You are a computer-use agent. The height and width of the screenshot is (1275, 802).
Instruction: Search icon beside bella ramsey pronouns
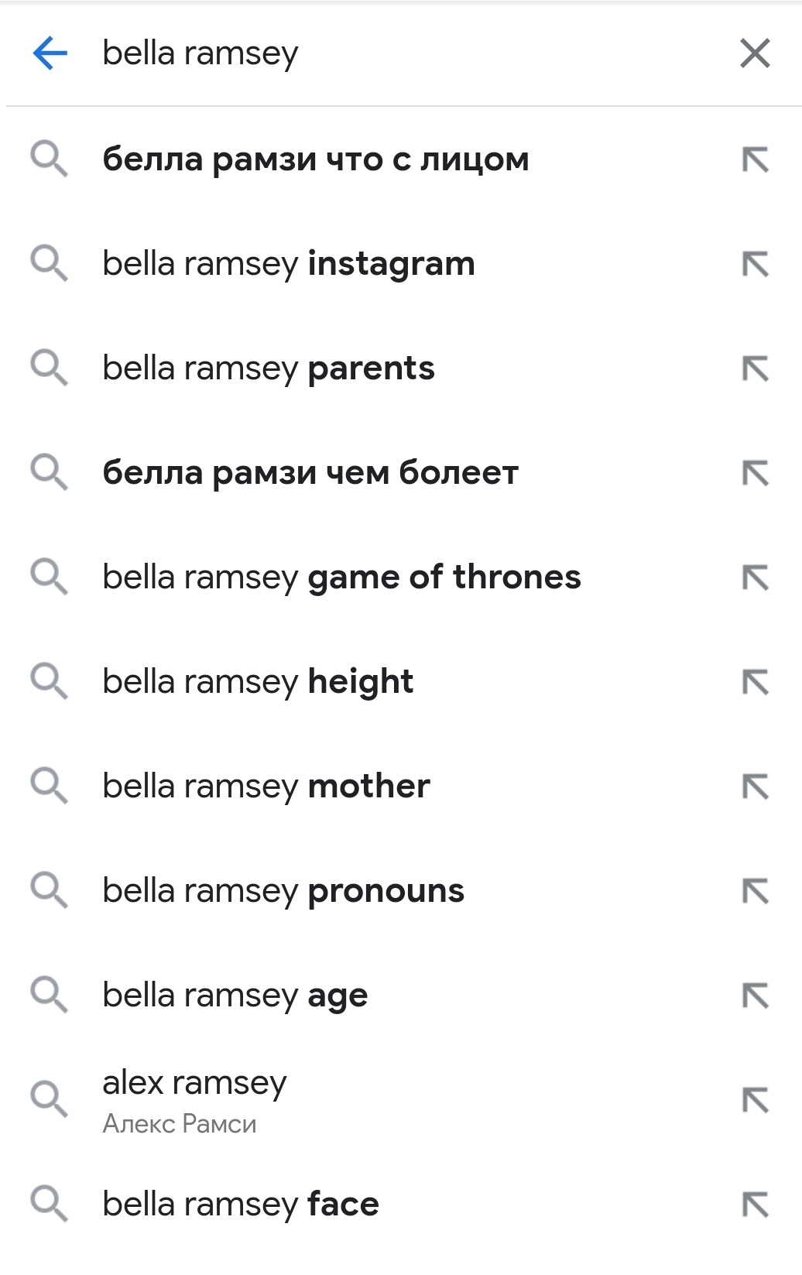tap(50, 890)
